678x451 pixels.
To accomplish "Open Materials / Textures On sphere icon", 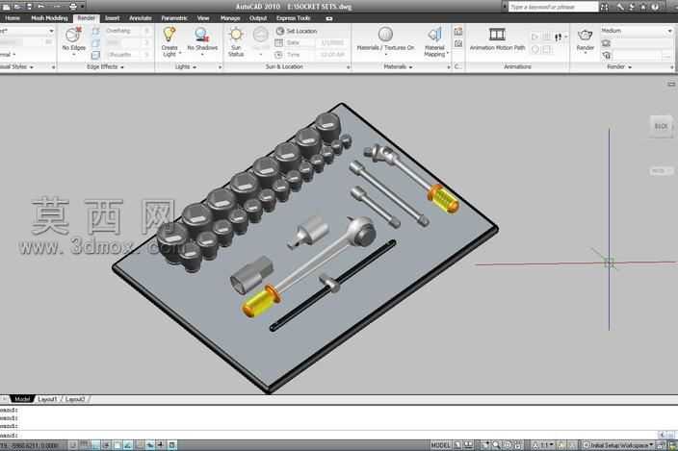I will [385, 35].
